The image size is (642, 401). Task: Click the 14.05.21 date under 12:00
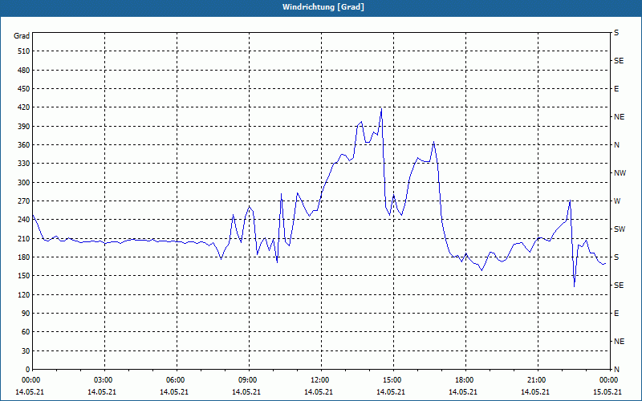point(318,392)
